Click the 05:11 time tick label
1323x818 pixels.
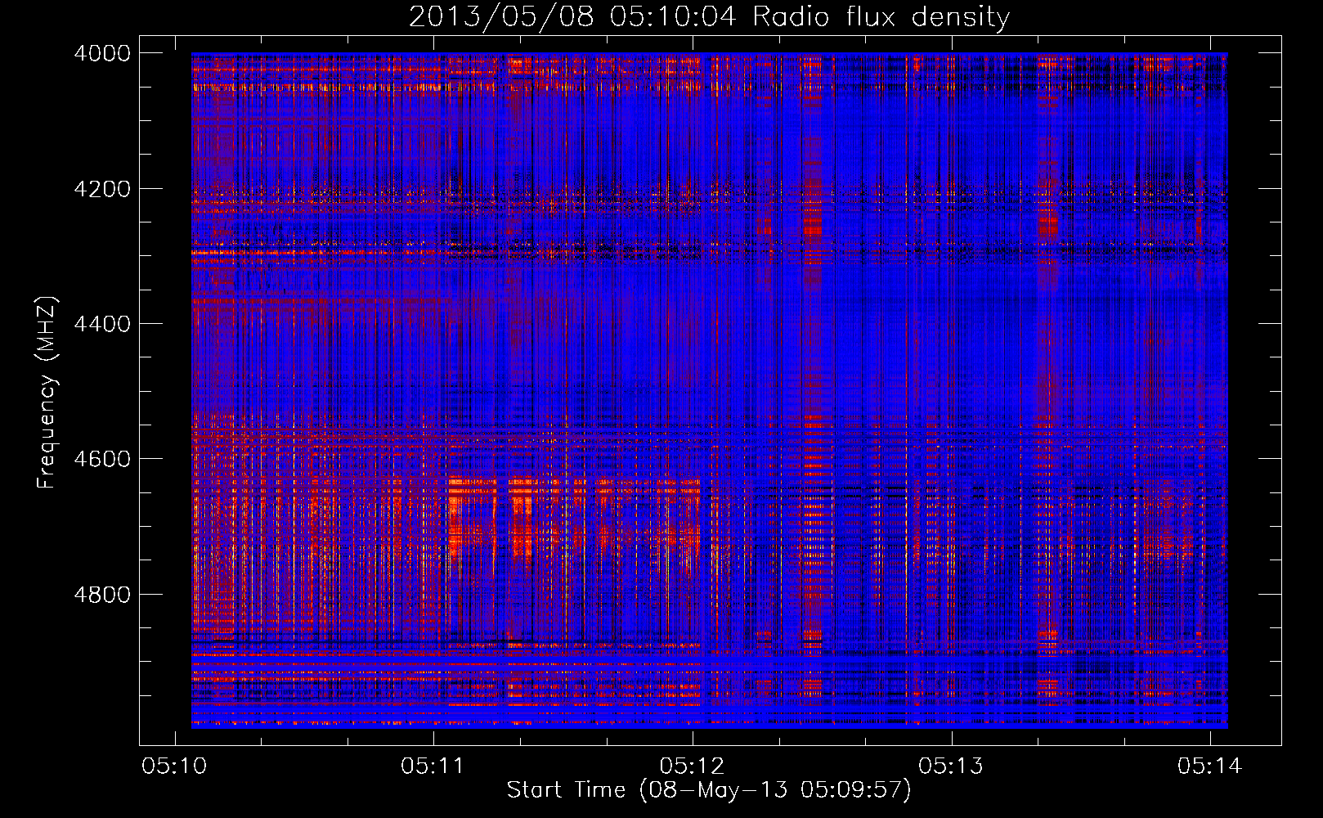[x=433, y=766]
